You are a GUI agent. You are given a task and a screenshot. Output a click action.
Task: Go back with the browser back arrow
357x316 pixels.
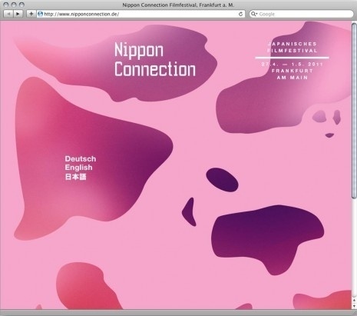[8, 14]
